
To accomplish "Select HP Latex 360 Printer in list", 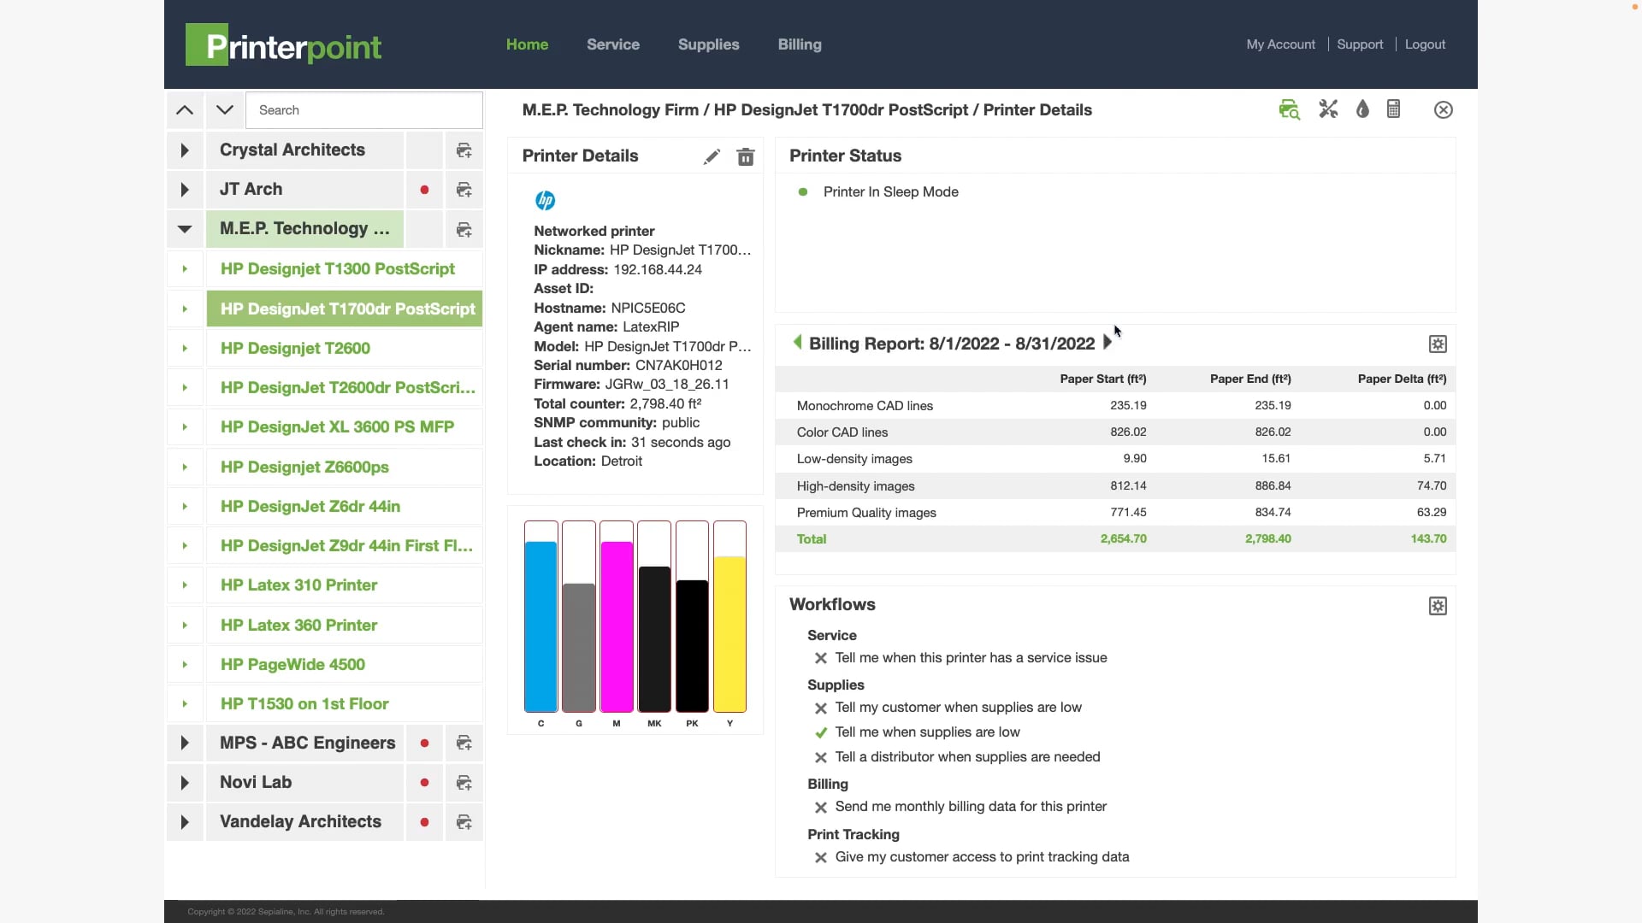I will pyautogui.click(x=299, y=625).
